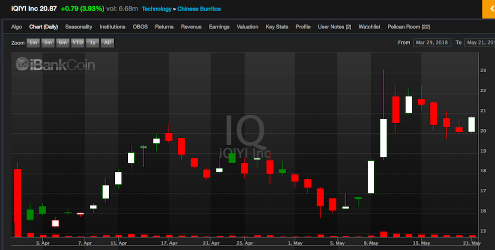This screenshot has width=495, height=250.
Task: Go to the Watchlist tab
Action: pos(369,27)
